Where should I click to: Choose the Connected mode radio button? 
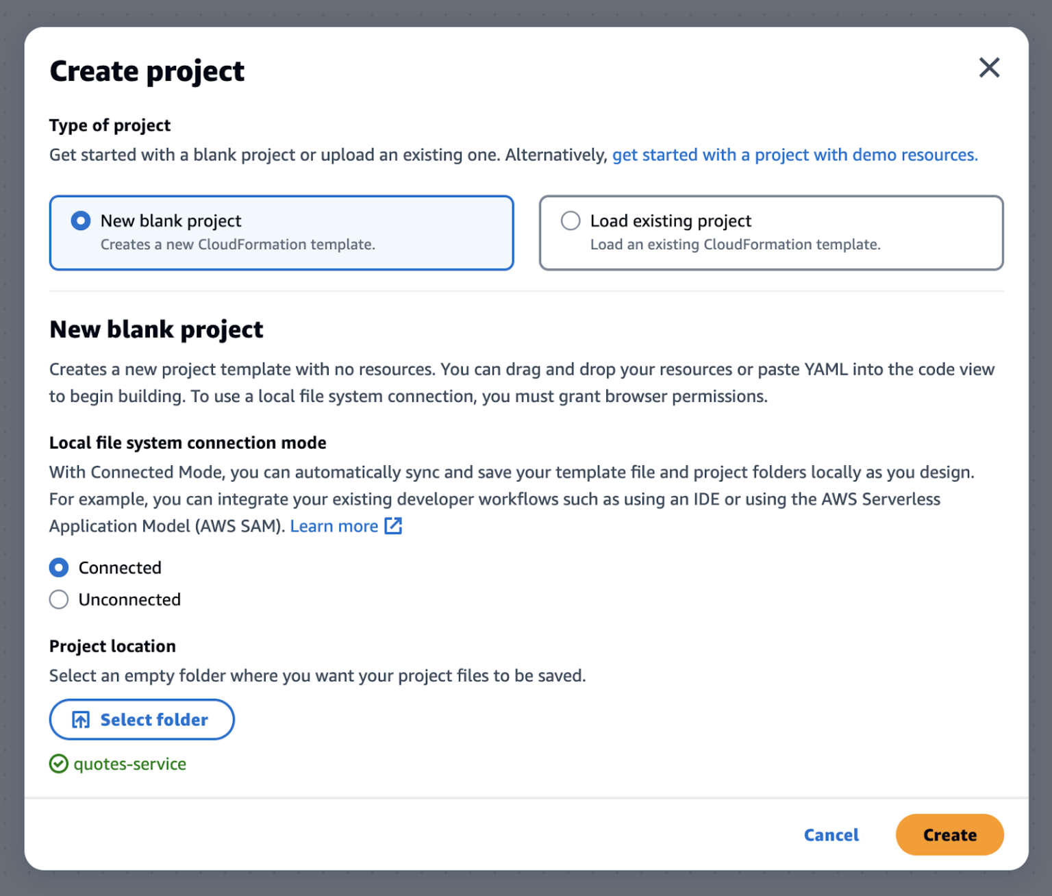coord(59,568)
